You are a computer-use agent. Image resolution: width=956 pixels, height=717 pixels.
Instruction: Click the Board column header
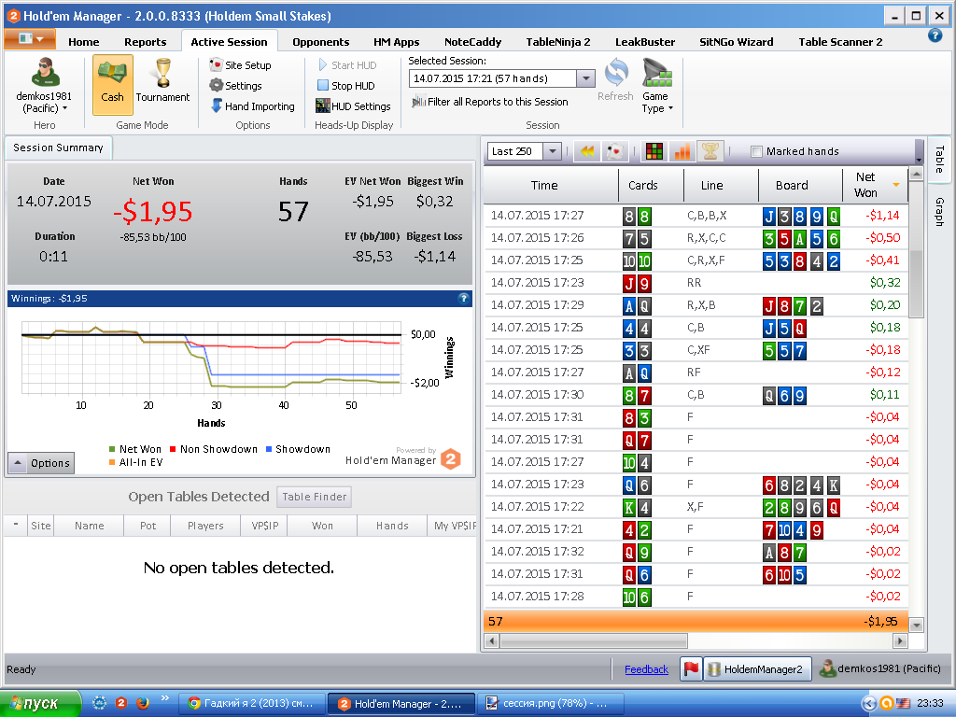coord(792,186)
